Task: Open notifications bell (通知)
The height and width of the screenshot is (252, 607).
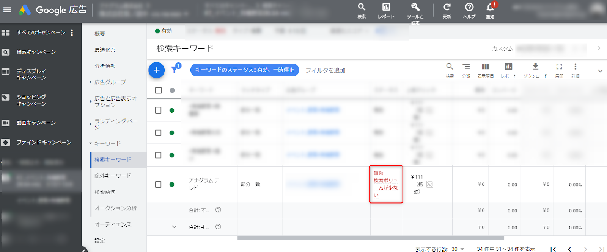Action: coord(490,10)
